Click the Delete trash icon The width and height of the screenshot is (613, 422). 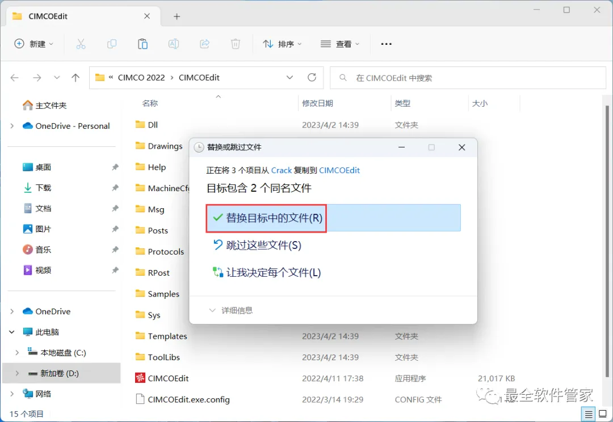click(x=236, y=44)
